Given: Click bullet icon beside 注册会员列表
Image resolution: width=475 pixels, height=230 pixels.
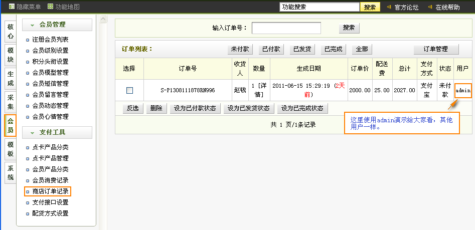Looking at the screenshot, I should tap(28, 40).
